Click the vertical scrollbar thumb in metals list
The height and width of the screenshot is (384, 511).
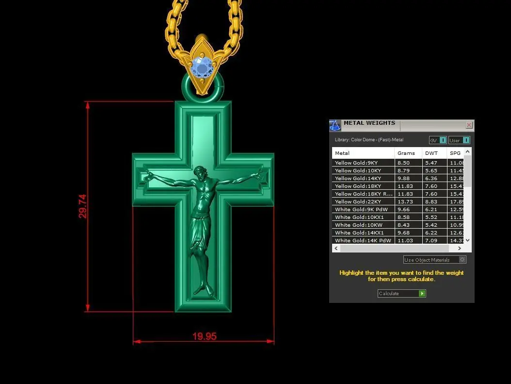[468, 171]
